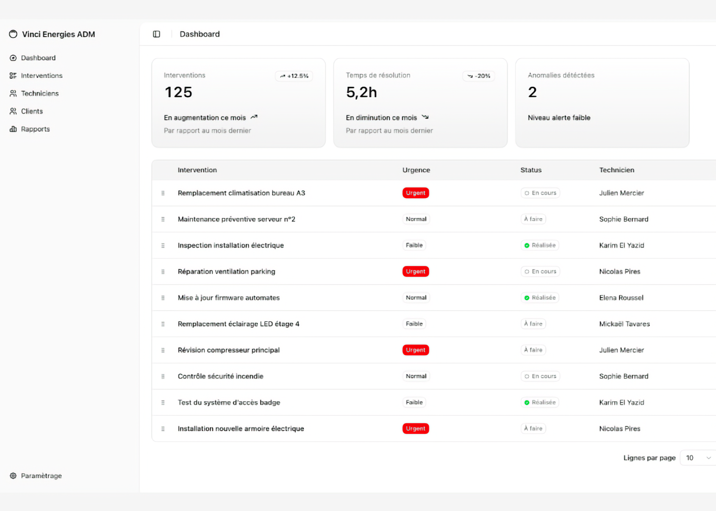Click the Interventions card value 125
This screenshot has height=511, width=716.
click(x=178, y=92)
